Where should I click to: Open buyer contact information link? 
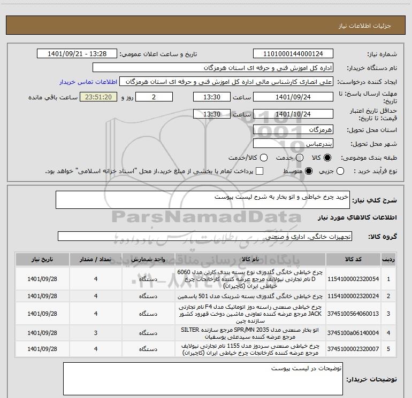88,82
